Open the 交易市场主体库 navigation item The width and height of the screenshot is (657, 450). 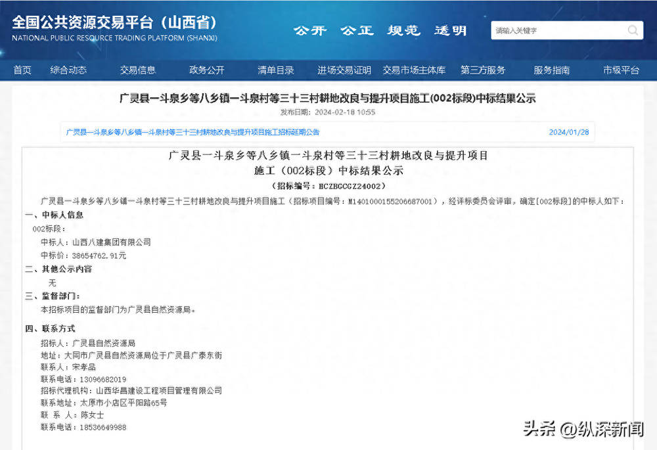click(415, 70)
